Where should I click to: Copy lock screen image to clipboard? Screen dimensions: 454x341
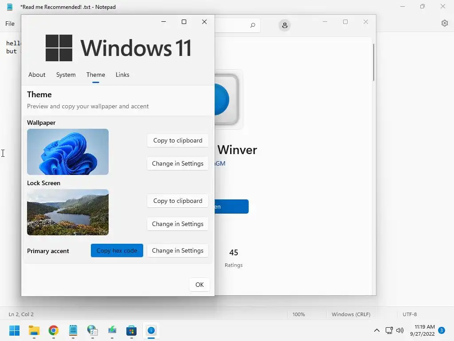click(x=178, y=201)
